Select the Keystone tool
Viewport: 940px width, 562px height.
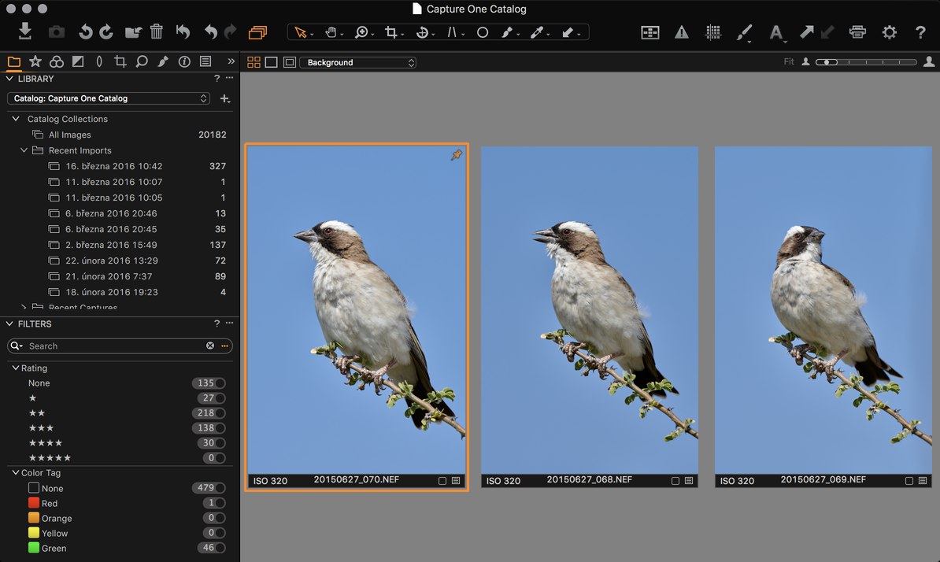click(x=452, y=32)
